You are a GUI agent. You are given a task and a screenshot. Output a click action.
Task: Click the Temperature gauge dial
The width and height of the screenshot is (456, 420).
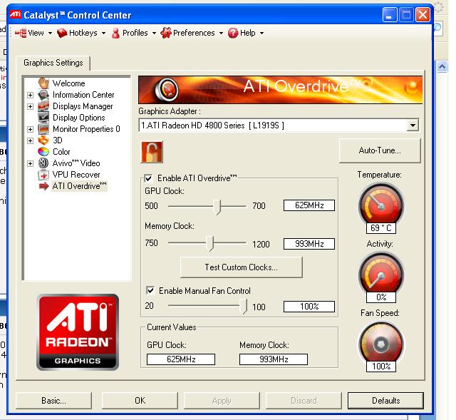tap(380, 204)
